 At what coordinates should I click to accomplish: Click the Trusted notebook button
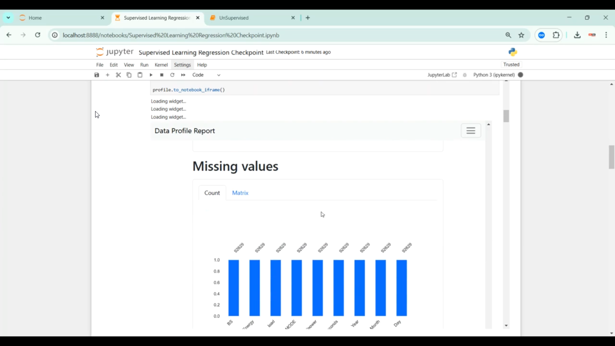coord(511,64)
